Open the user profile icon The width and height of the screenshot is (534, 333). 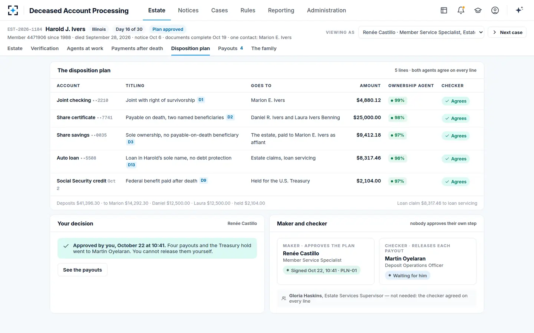[x=495, y=10]
